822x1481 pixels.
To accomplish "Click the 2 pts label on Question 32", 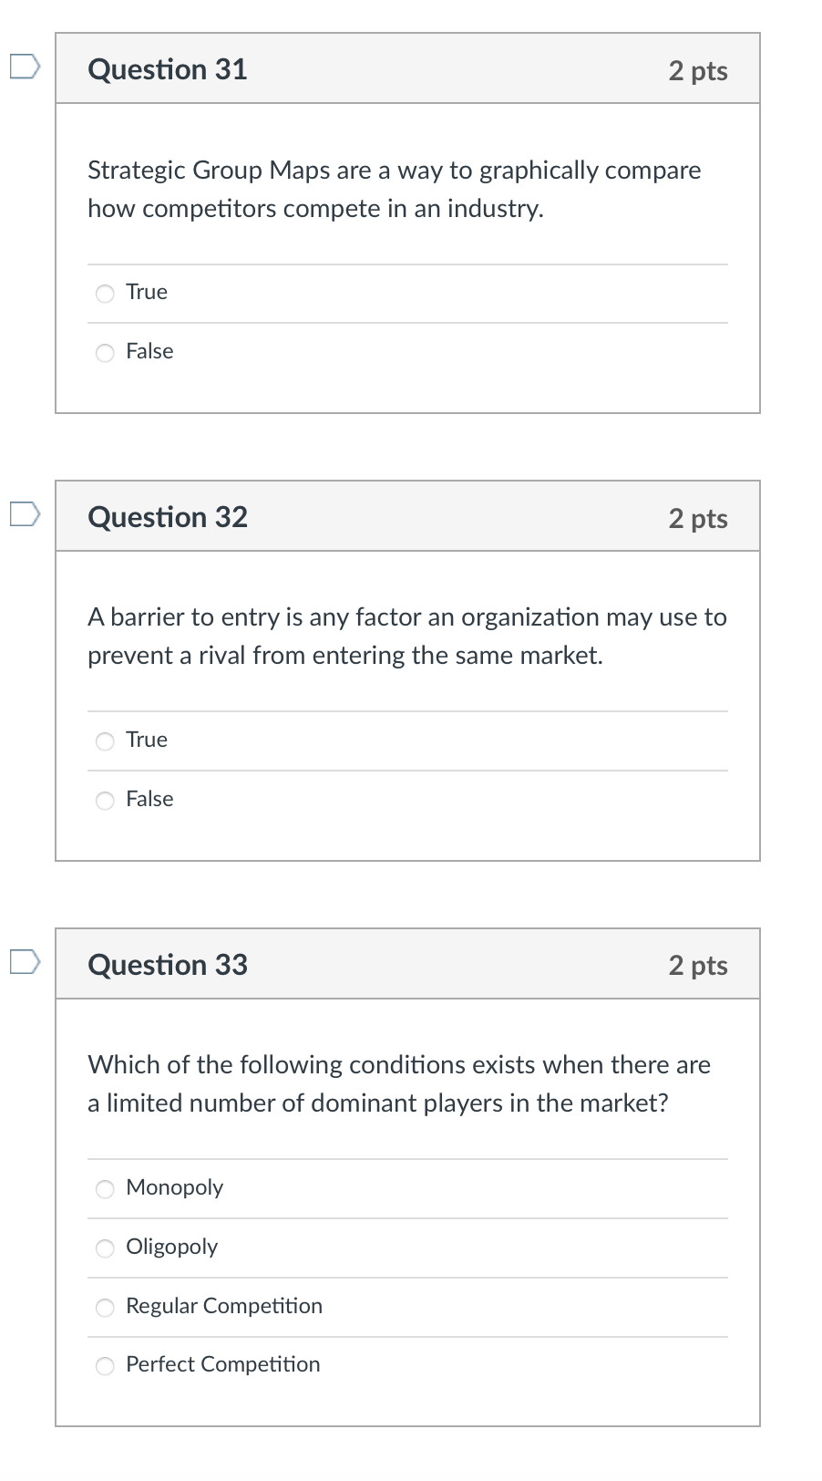I will [x=698, y=519].
